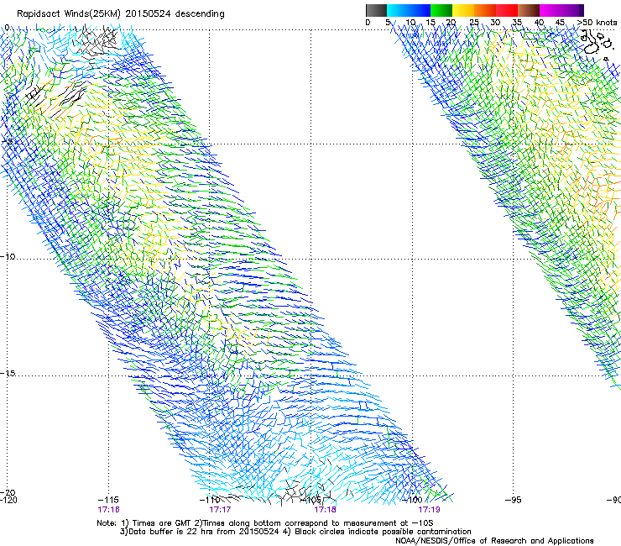Click the cyan-to-blue 5–15 knots legend swatch
Screen dimensions: 621x546
coord(409,10)
